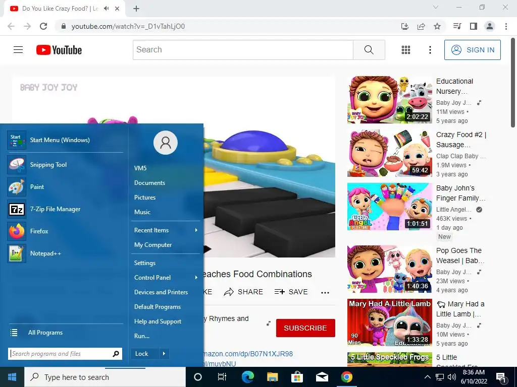517x387 pixels.
Task: Mute the tab via speaker icon
Action: [x=106, y=9]
